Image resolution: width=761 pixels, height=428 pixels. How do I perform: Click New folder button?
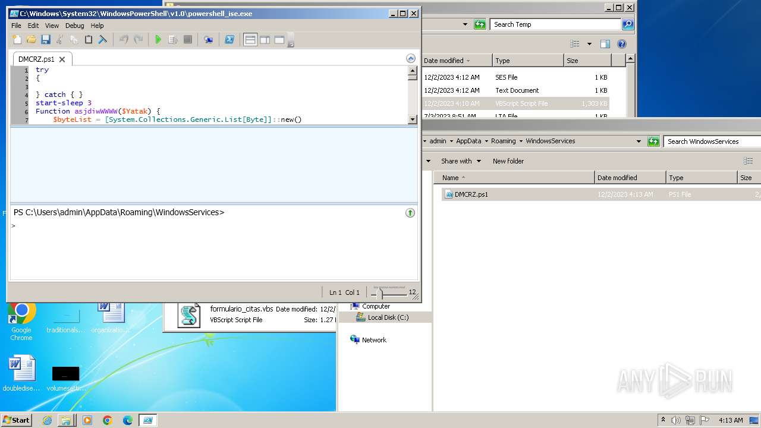pyautogui.click(x=508, y=161)
